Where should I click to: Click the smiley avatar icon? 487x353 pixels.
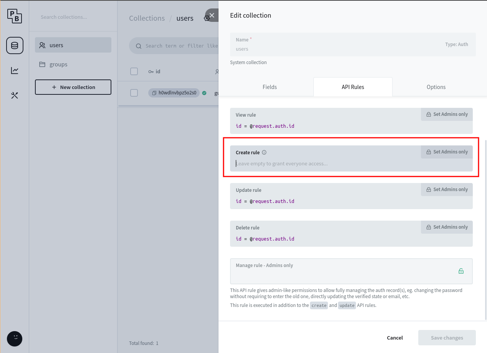(15, 338)
